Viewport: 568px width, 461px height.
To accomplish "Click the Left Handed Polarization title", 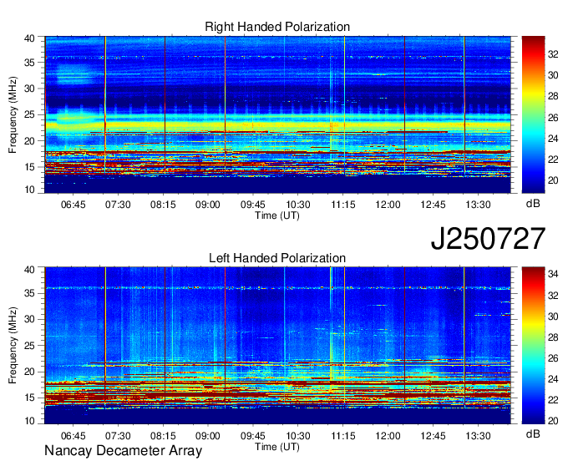I will pyautogui.click(x=277, y=258).
